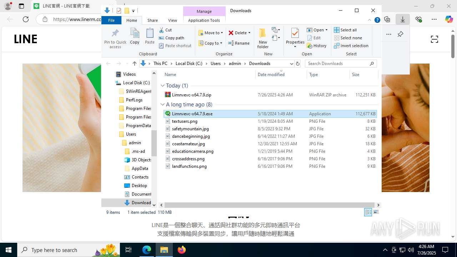Select Desktop in navigation tree

[x=139, y=186]
